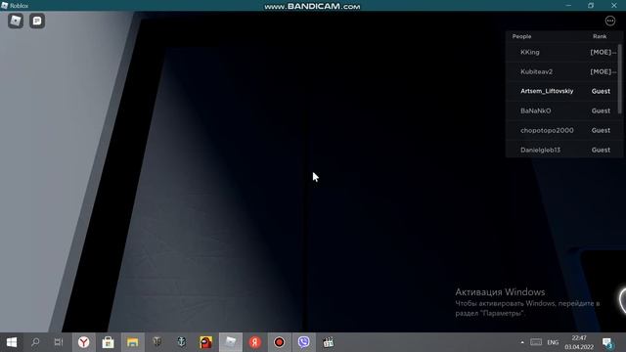Open the Roblox chat icon

point(37,21)
